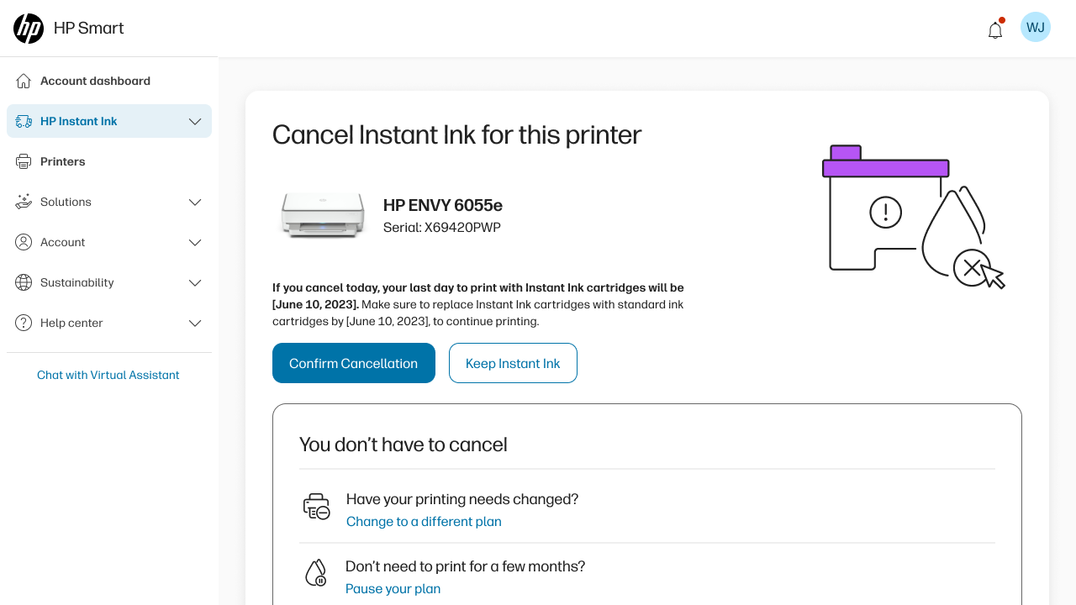
Task: Click the HP Instant Ink truck icon
Action: [x=24, y=121]
